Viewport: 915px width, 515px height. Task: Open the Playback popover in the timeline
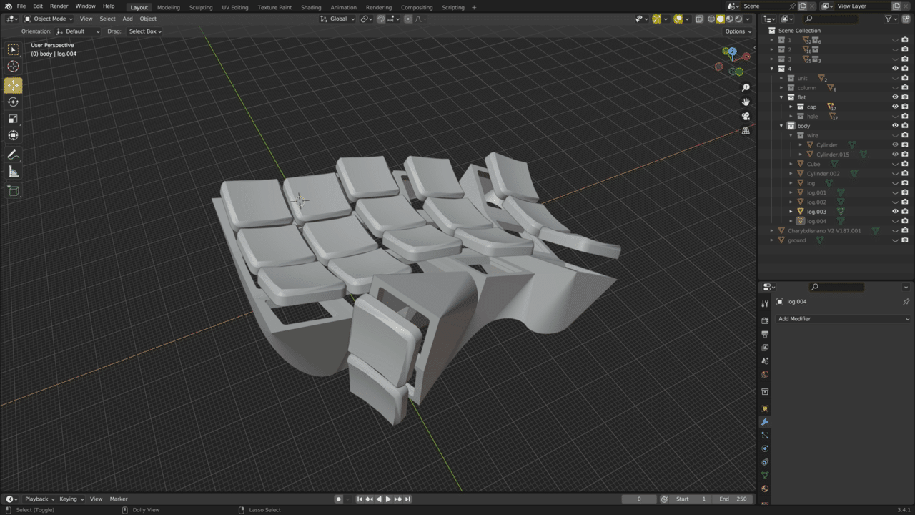(39, 499)
